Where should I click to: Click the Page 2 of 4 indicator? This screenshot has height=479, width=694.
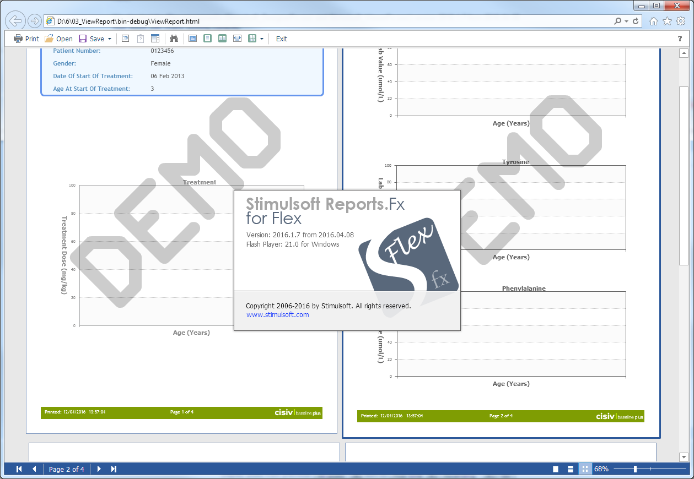pos(67,469)
